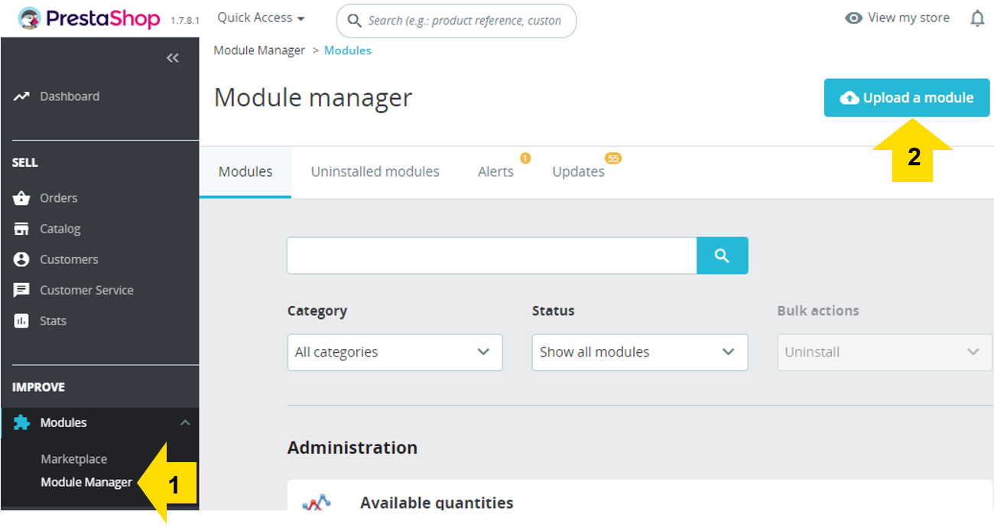Viewport: 994px width, 531px height.
Task: Click the Administration section heading
Action: point(352,448)
